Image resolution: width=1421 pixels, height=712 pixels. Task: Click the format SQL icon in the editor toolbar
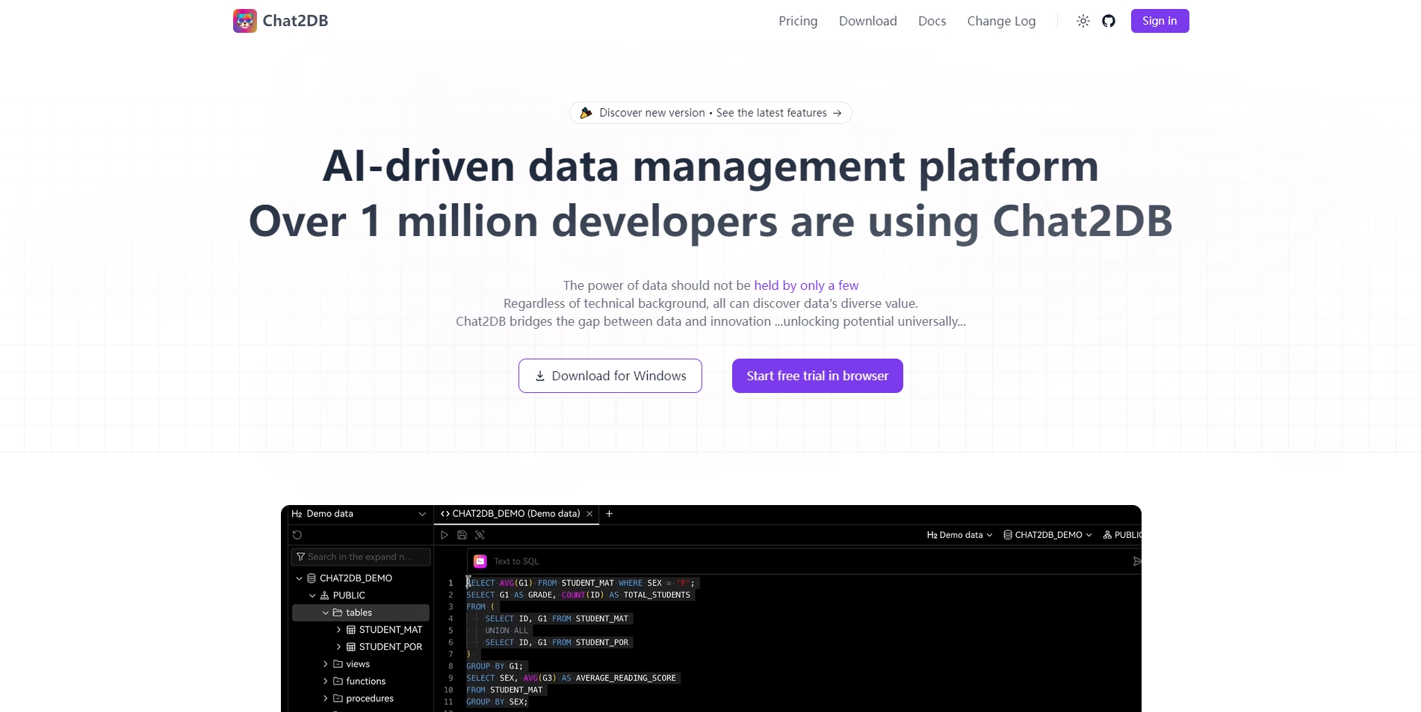tap(480, 535)
